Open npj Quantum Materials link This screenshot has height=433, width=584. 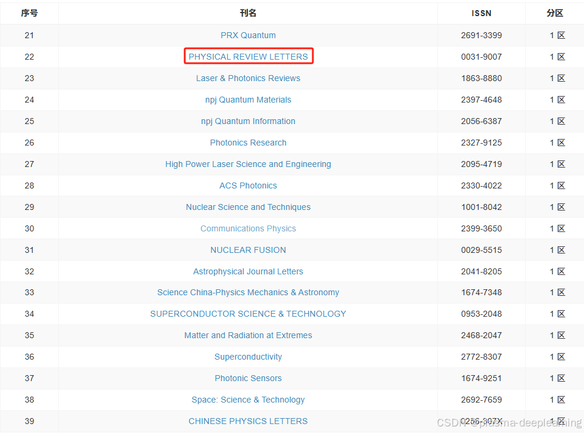(x=248, y=100)
